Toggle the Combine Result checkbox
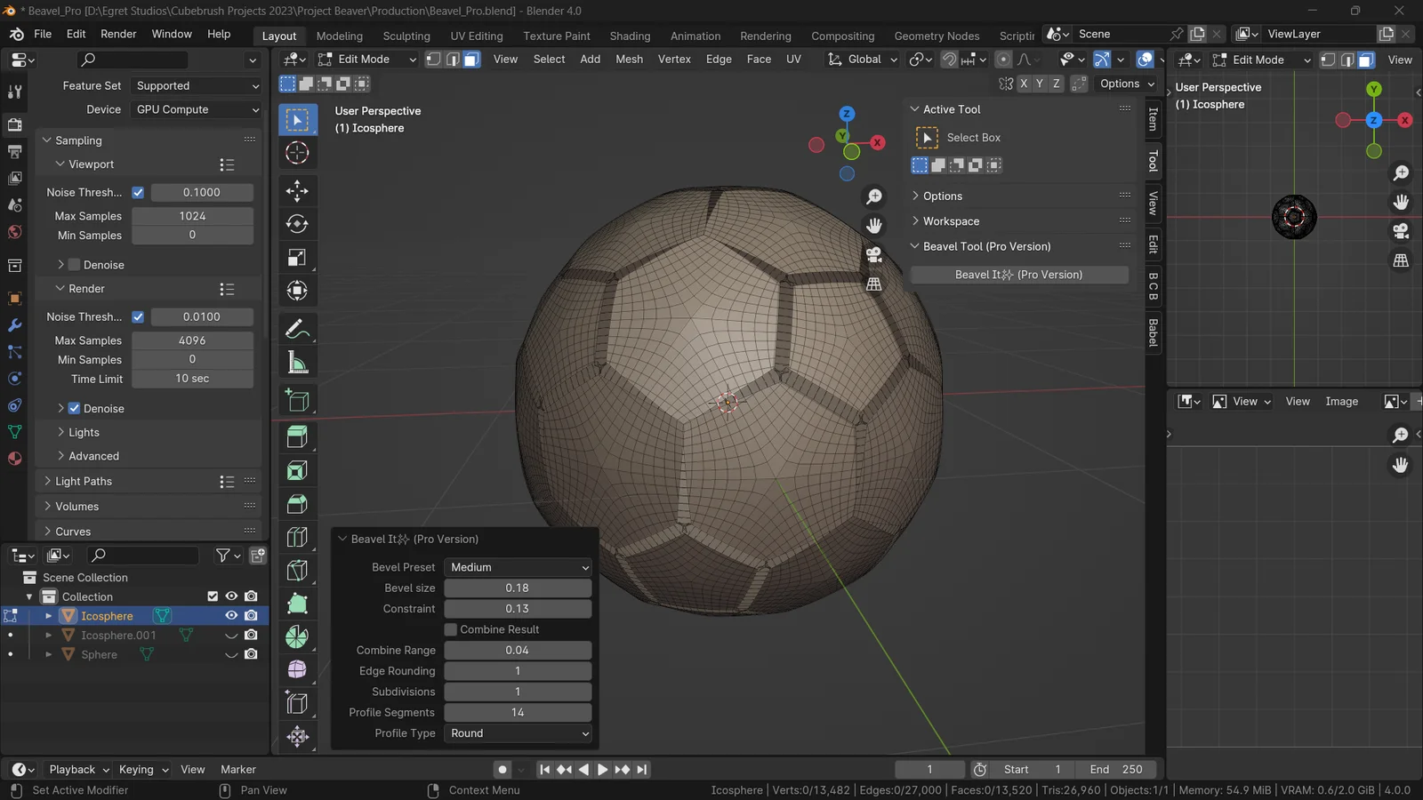Screen dimensions: 1423x800 pos(451,629)
